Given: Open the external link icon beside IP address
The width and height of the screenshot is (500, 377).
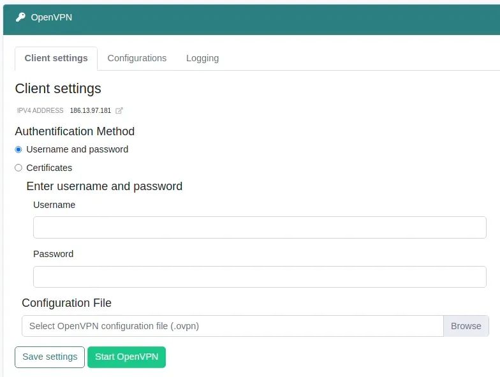Looking at the screenshot, I should (x=119, y=110).
